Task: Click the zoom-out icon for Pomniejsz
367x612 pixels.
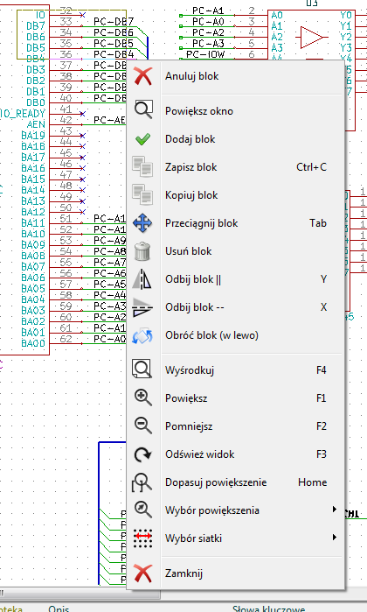Action: click(143, 426)
